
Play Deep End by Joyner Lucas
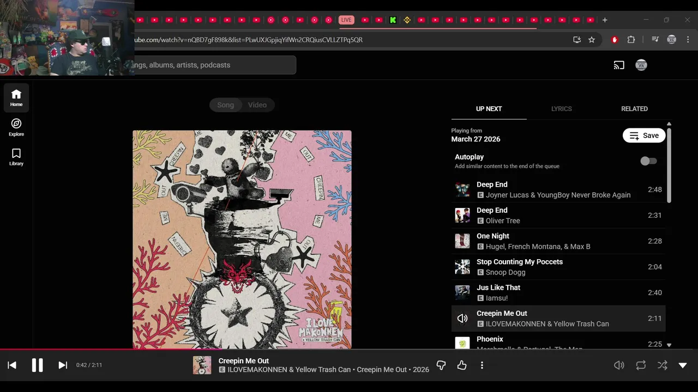click(558, 189)
